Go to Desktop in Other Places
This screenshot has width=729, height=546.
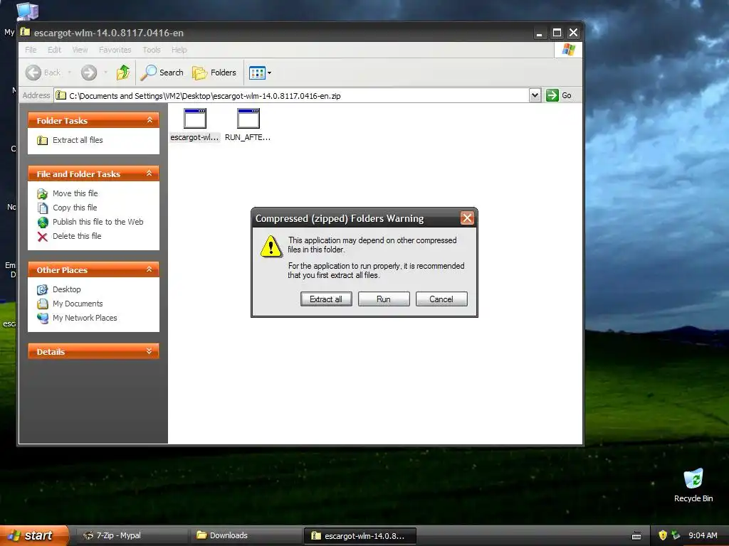pos(66,289)
